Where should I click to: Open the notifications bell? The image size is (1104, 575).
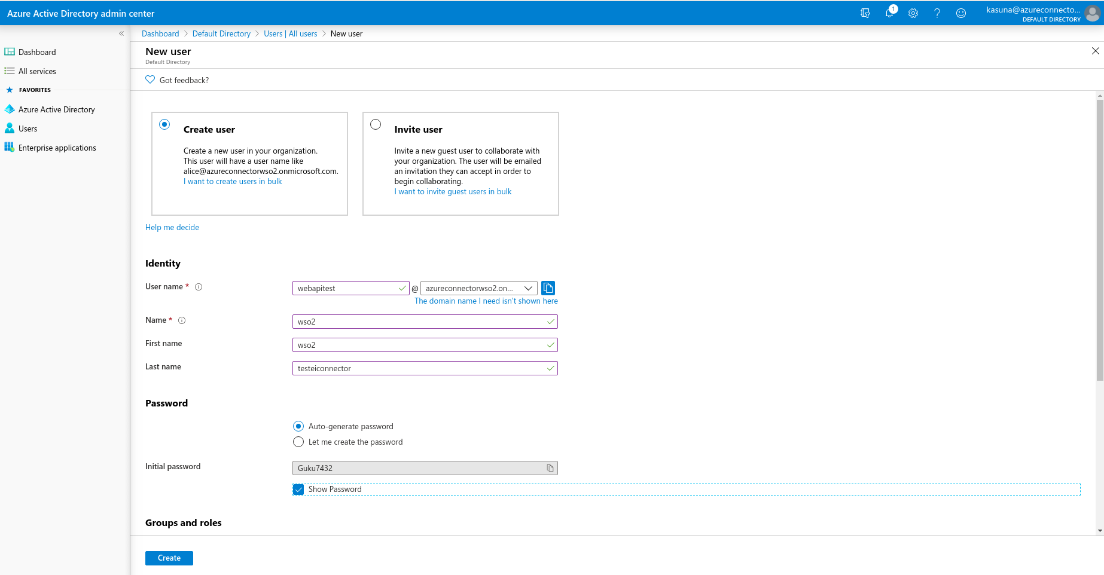click(x=890, y=13)
